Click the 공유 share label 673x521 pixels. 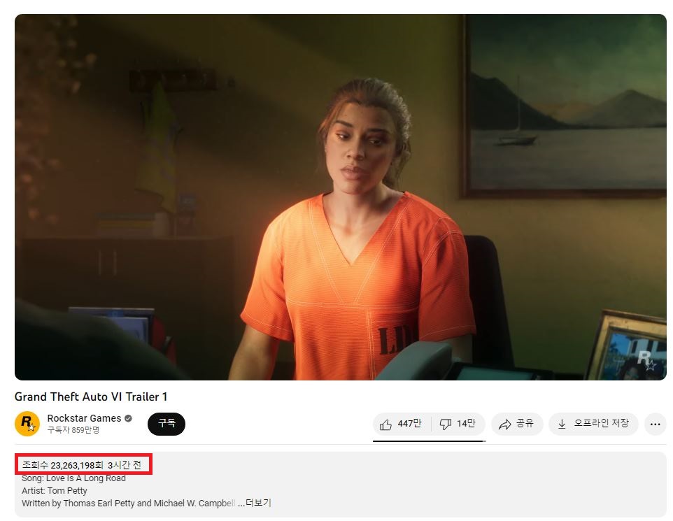click(x=525, y=423)
